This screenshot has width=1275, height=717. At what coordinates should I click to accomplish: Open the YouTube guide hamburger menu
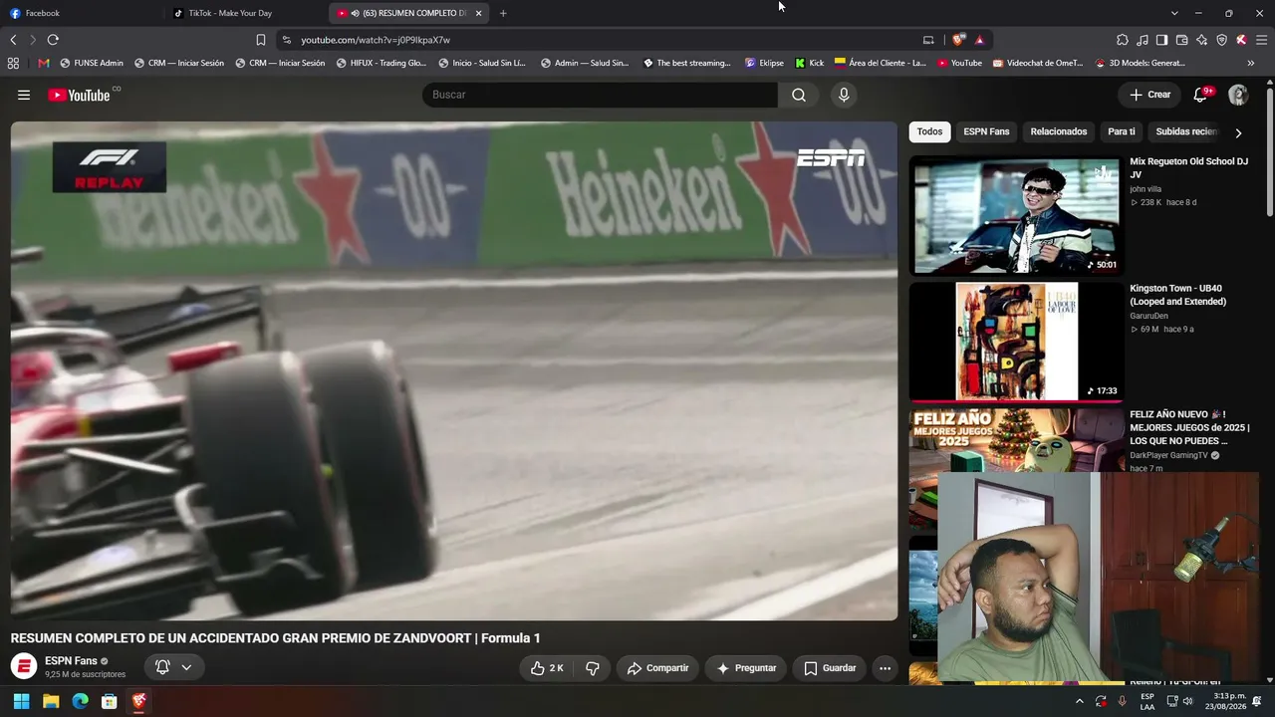24,95
